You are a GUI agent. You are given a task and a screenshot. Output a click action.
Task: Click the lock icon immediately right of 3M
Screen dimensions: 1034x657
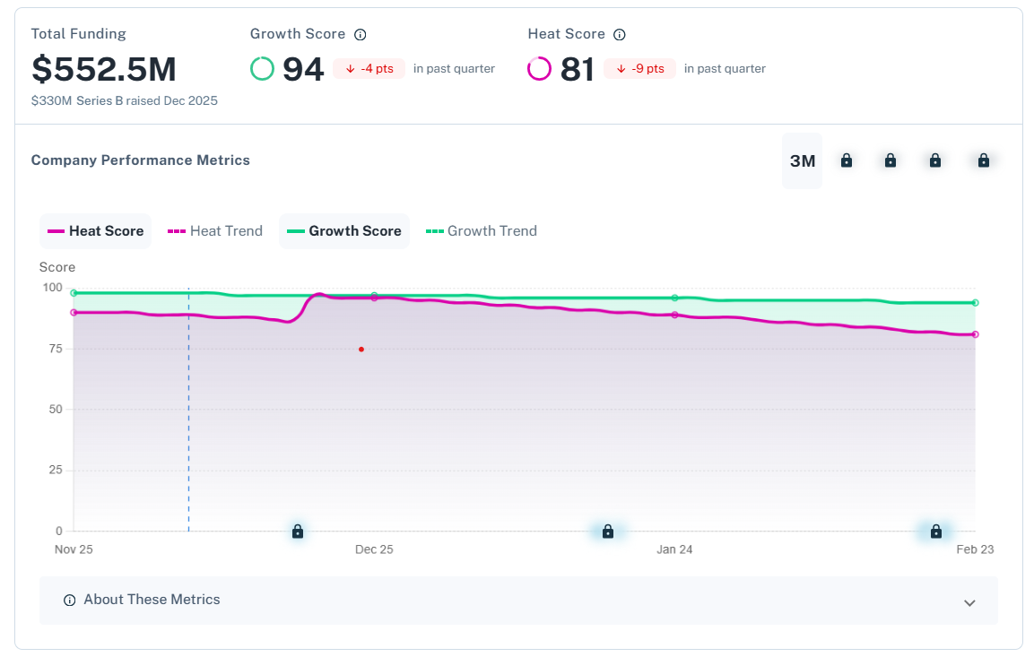[x=846, y=160]
